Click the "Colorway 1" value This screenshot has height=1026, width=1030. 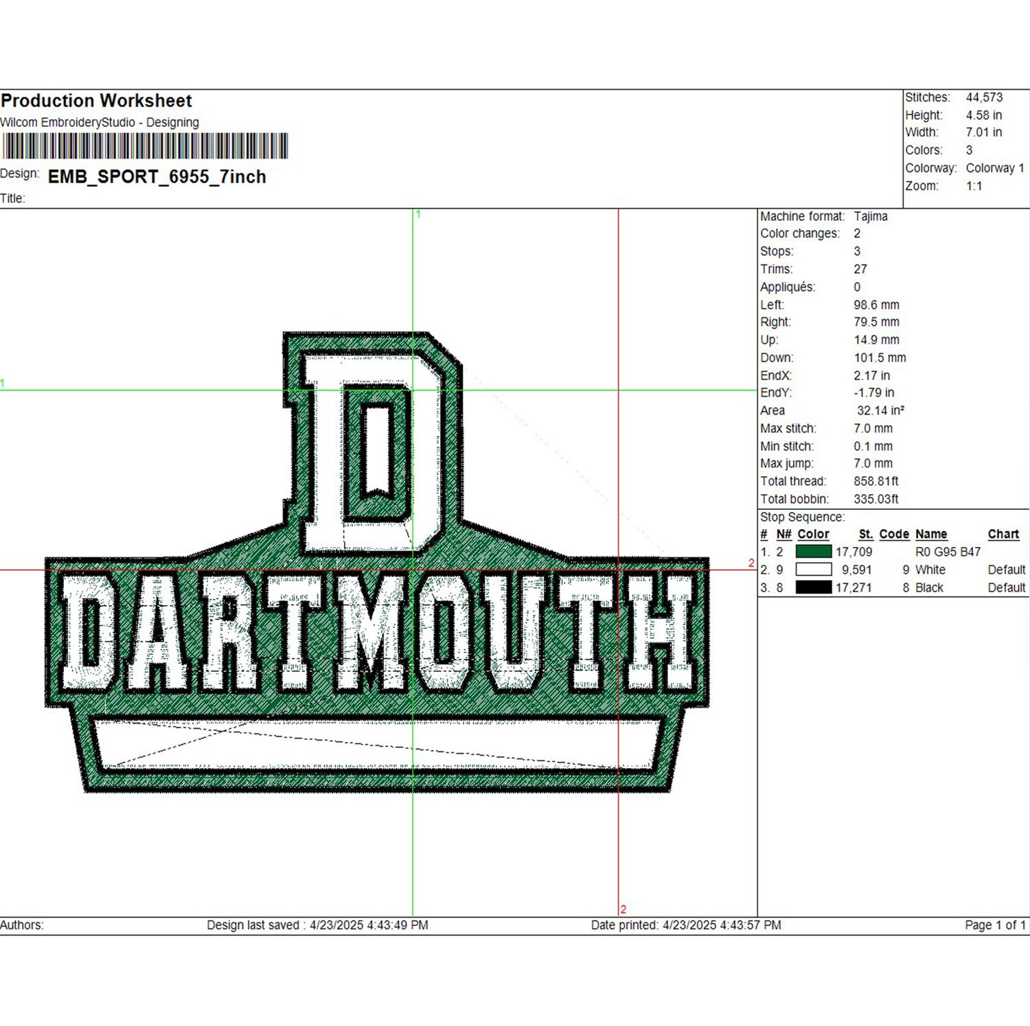pyautogui.click(x=995, y=168)
